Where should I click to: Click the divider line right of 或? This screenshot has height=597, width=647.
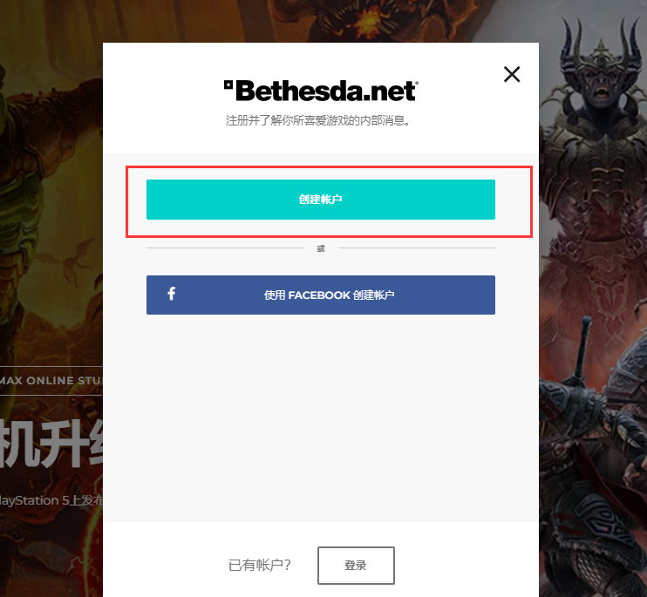click(x=417, y=248)
